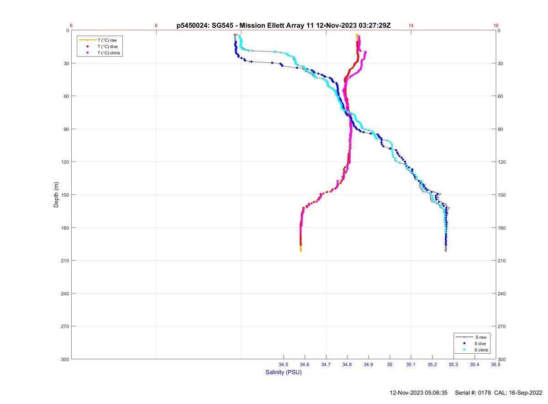This screenshot has height=404, width=548.
Task: Click the red dot marker for T dive
Action: tap(87, 47)
